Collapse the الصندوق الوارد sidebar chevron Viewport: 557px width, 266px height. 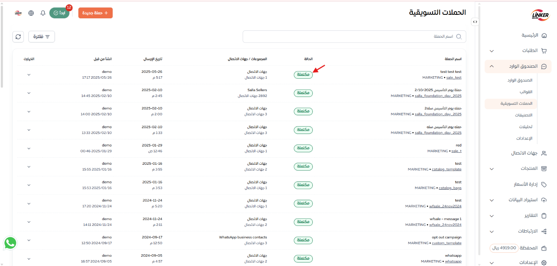[x=492, y=67]
